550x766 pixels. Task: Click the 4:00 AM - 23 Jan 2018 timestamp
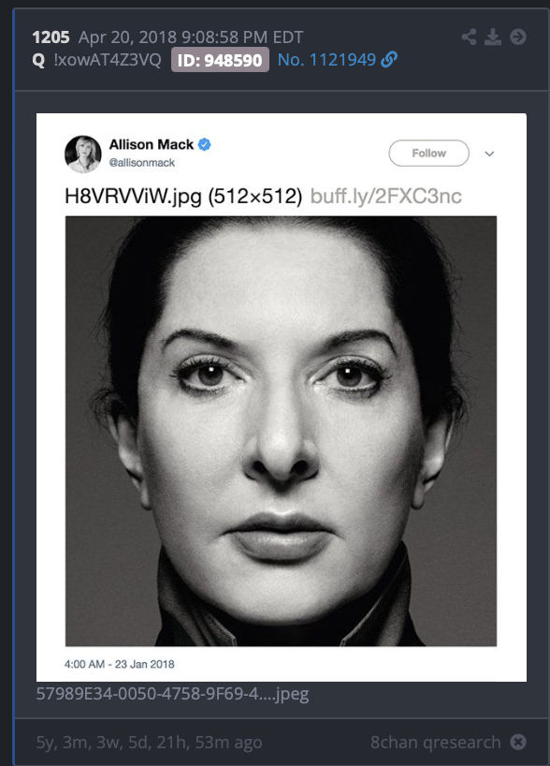point(119,664)
